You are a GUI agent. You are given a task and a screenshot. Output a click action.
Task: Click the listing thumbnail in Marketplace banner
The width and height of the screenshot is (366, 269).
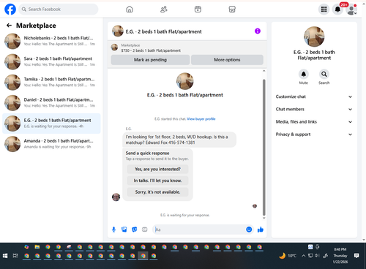(x=114, y=48)
